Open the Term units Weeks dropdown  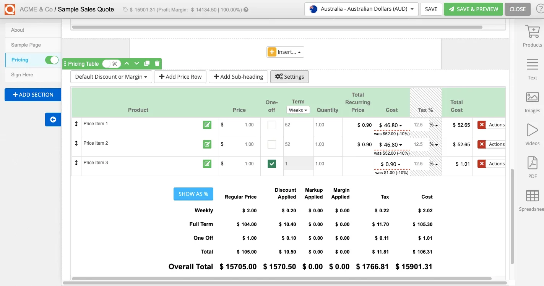[x=298, y=110]
